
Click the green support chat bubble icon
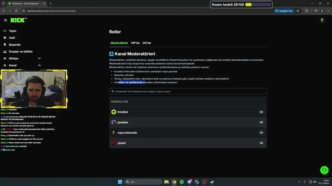pos(324,170)
